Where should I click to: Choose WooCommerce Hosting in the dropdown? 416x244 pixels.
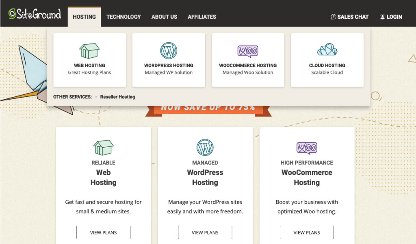pyautogui.click(x=248, y=65)
